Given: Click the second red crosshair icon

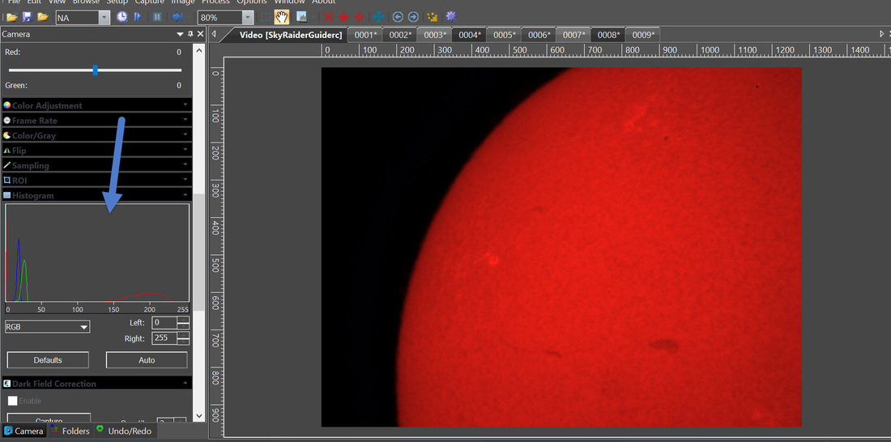Looking at the screenshot, I should pos(359,17).
